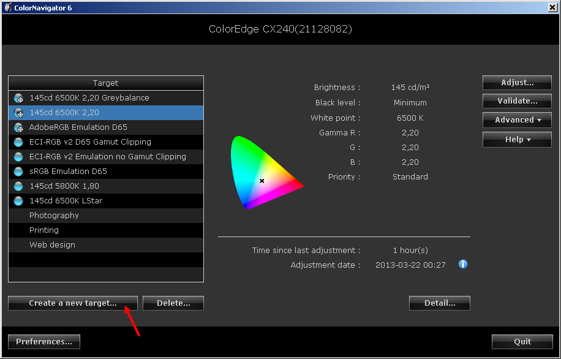Start validation with the Validate... button

tap(517, 101)
